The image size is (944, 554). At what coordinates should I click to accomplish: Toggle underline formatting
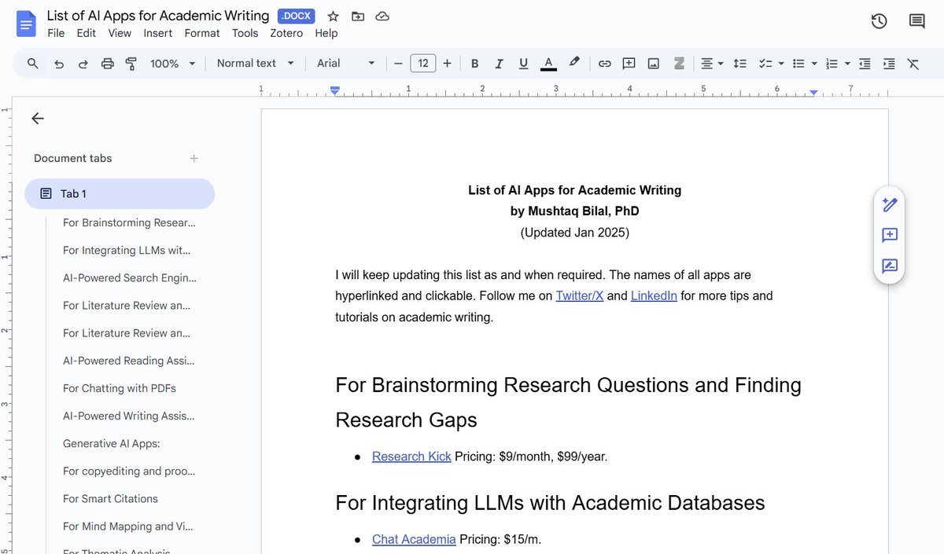tap(523, 64)
